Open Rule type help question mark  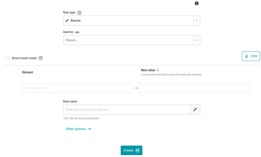pos(79,13)
